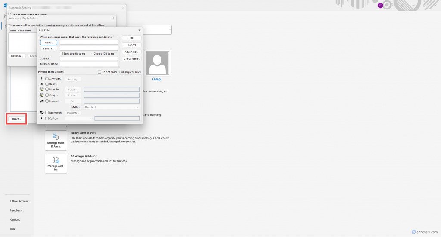This screenshot has height=237, width=441.
Task: Close the Automatic Replies dialog
Action: point(123,8)
